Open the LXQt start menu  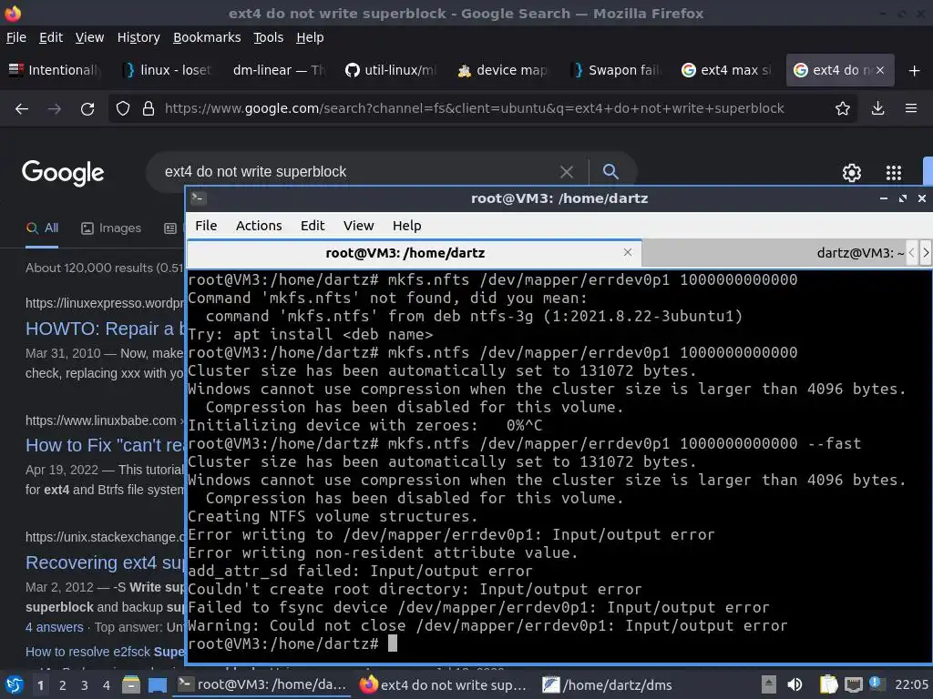(x=13, y=685)
